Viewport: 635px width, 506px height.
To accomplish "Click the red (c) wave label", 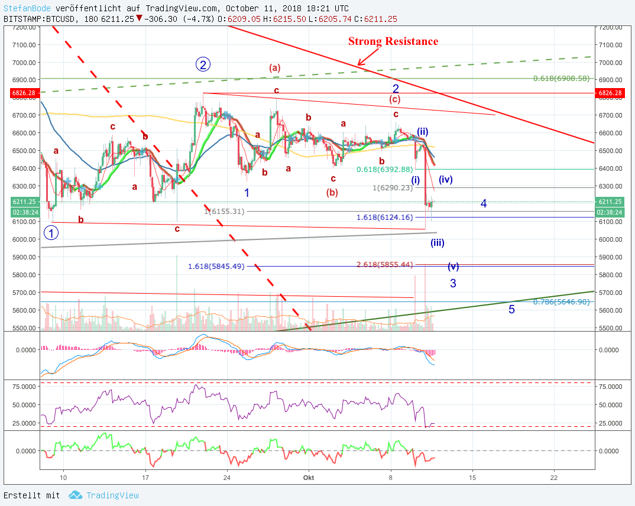I will (x=395, y=99).
